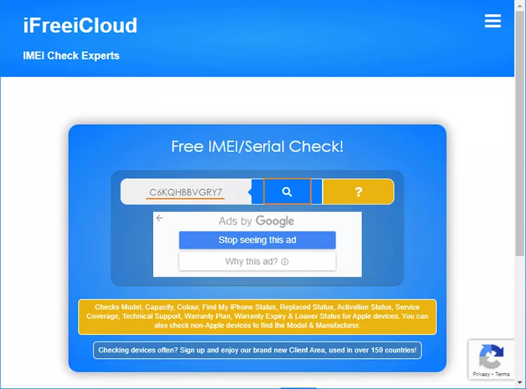526x389 pixels.
Task: Click the Ads by Google label
Action: click(256, 221)
